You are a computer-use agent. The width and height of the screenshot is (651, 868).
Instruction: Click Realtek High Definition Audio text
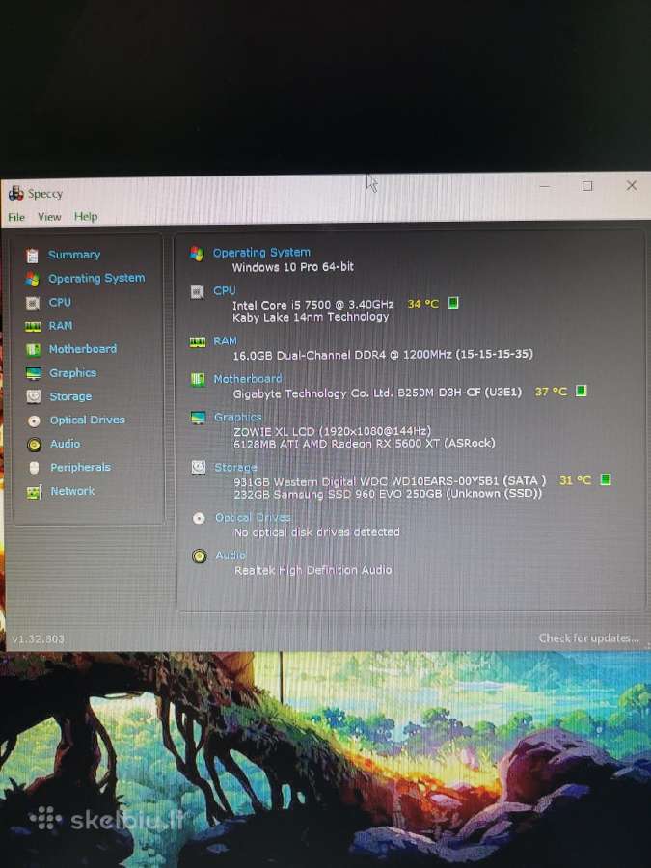pos(313,570)
